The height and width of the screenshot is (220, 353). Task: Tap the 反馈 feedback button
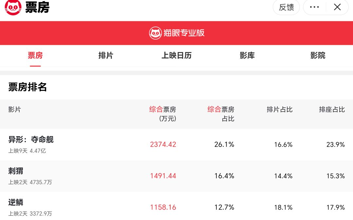pos(286,7)
